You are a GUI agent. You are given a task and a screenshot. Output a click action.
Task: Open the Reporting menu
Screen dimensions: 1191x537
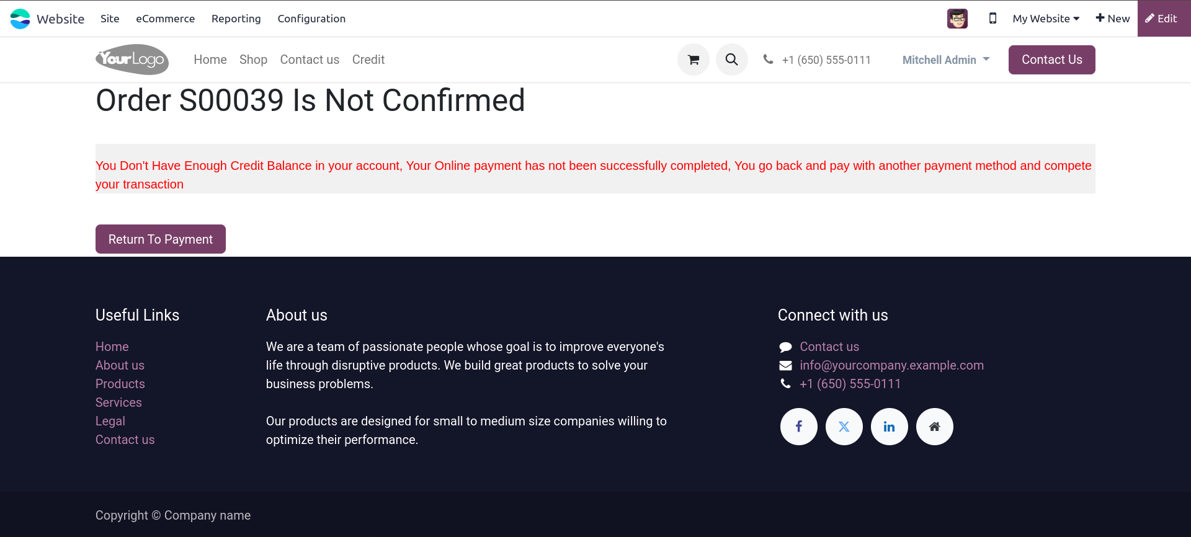(236, 19)
